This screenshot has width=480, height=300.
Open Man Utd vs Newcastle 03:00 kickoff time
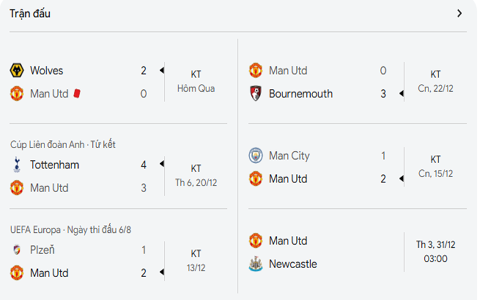436,259
